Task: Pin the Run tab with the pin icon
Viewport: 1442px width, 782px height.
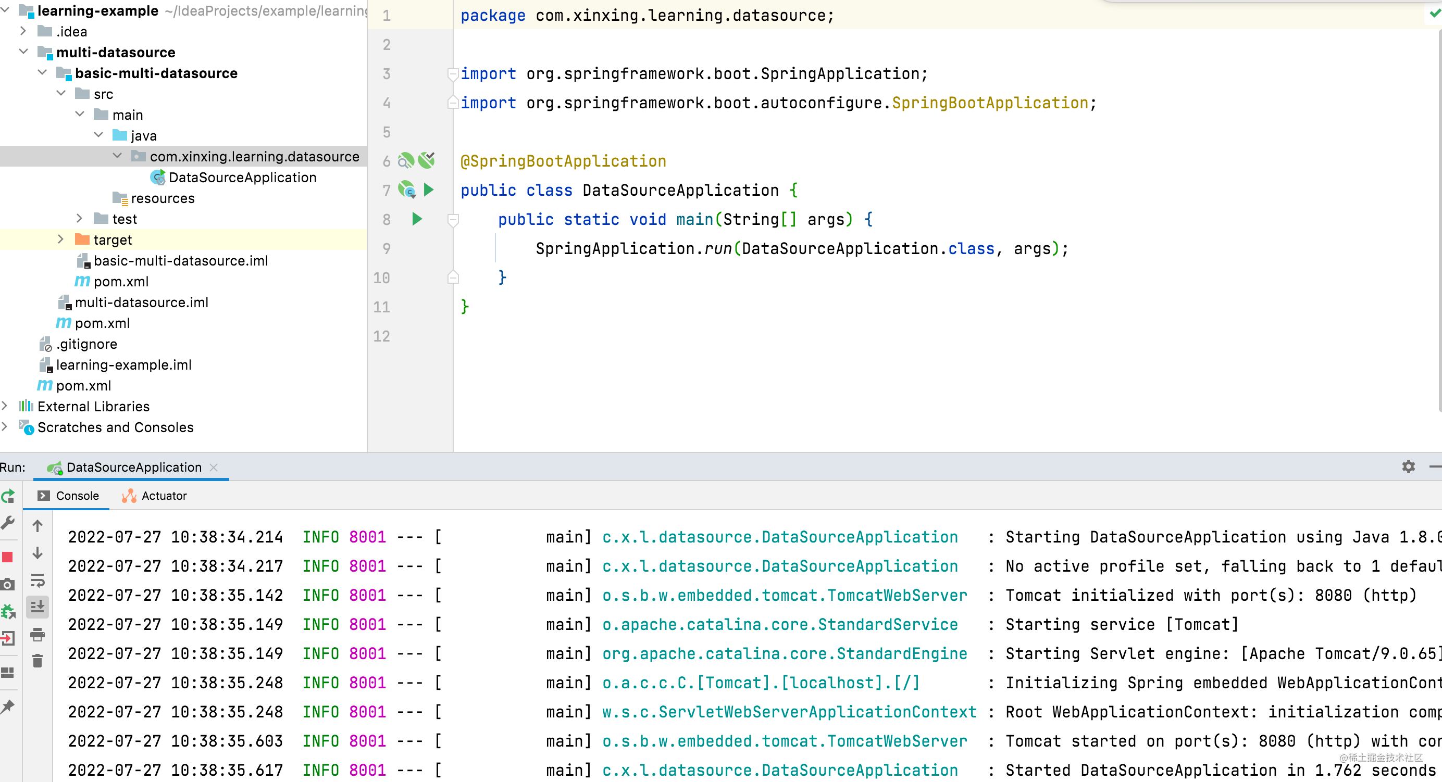Action: pos(8,706)
